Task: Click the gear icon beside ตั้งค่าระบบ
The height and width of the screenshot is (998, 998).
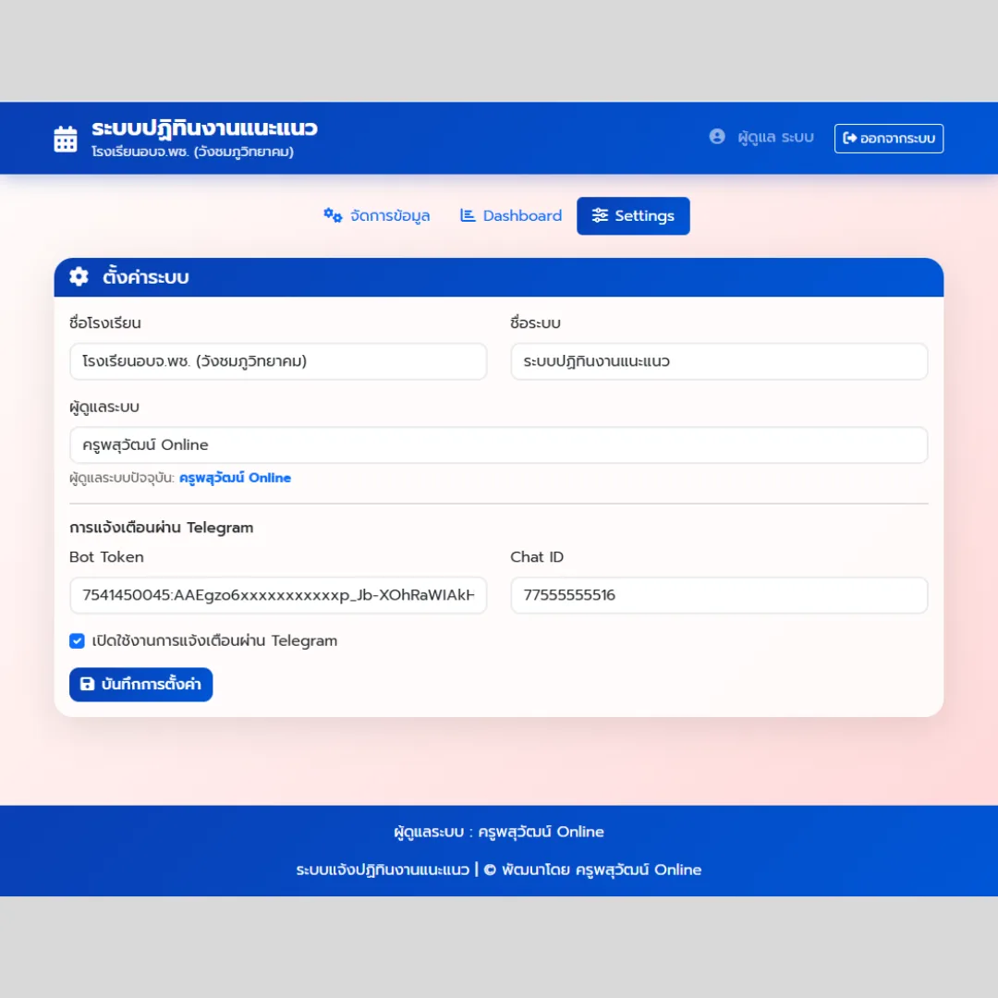Action: click(x=79, y=277)
